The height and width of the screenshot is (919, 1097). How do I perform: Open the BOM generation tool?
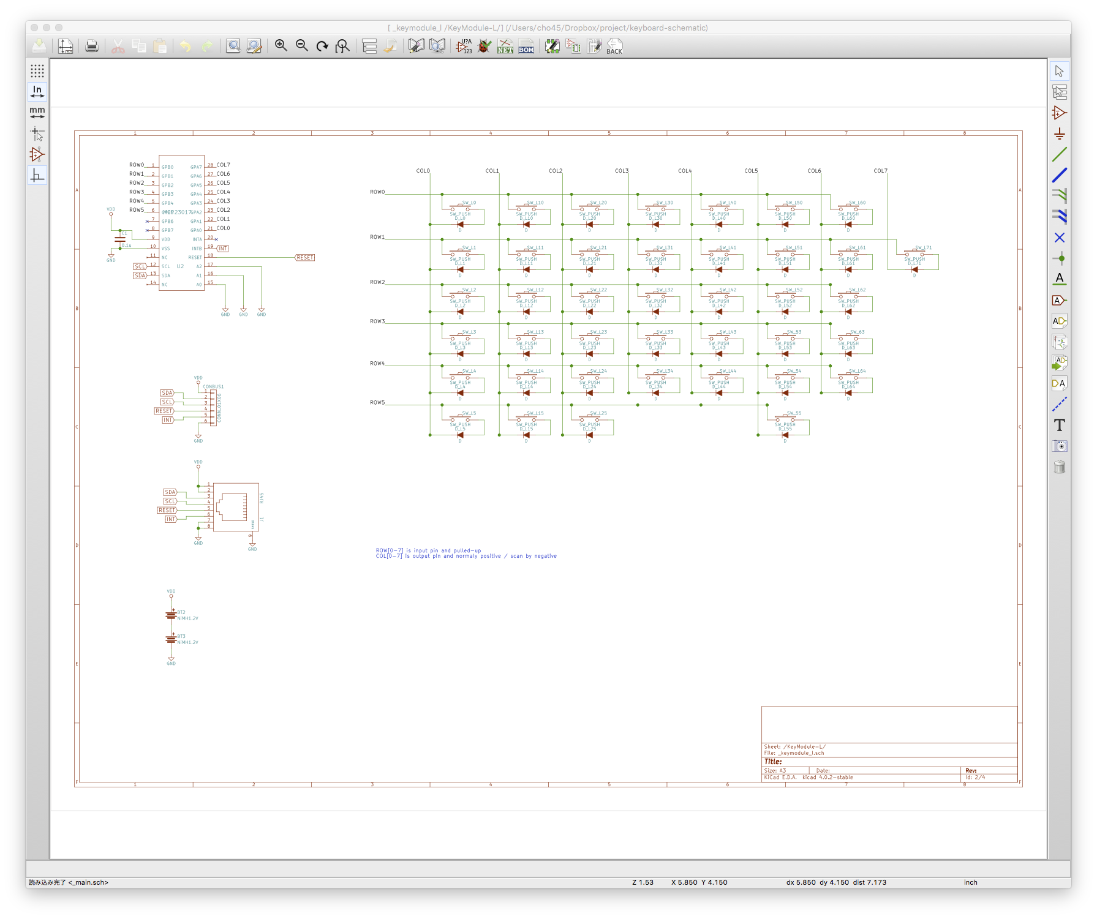pos(526,47)
